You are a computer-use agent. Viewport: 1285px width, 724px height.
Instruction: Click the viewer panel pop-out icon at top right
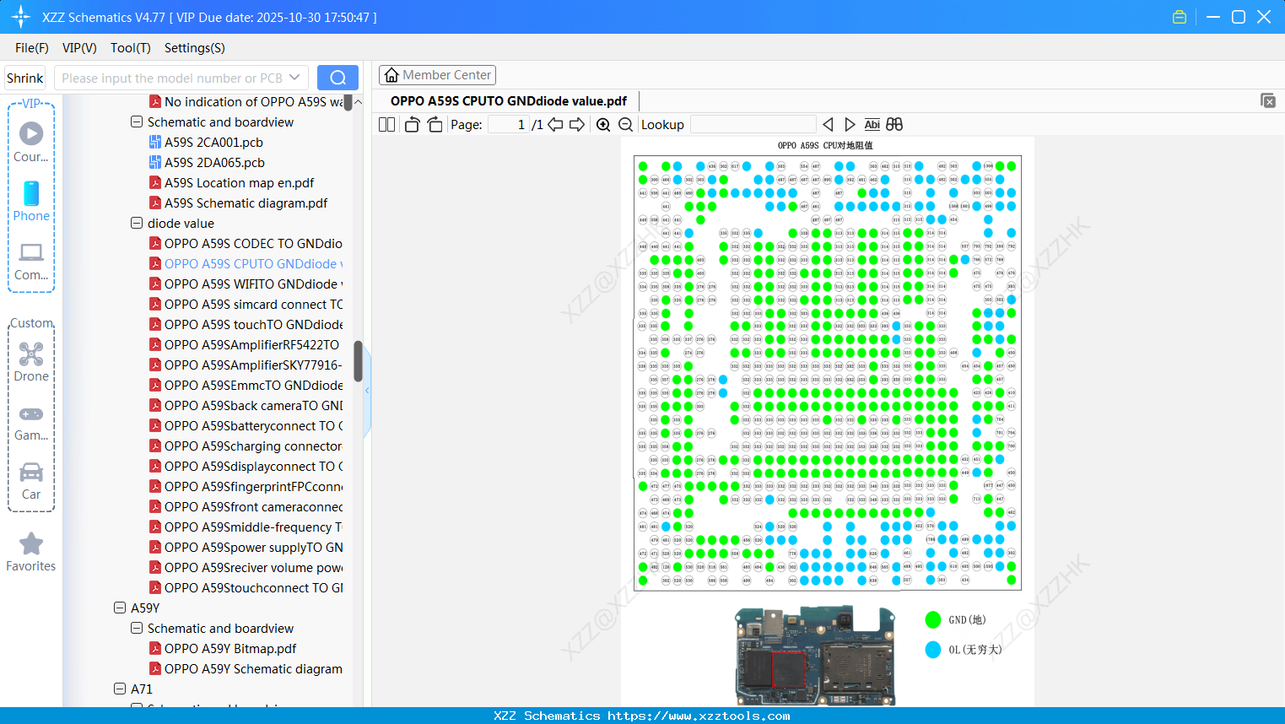(x=1268, y=100)
